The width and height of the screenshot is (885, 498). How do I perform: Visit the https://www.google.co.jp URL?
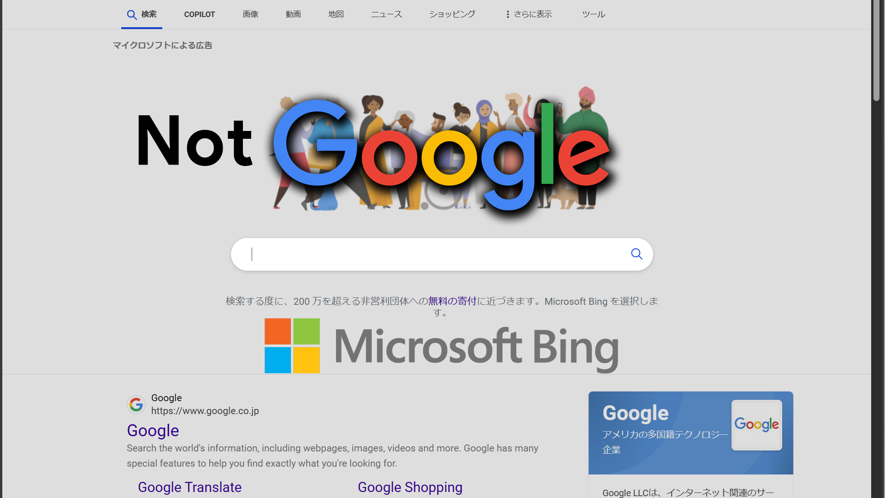coord(205,411)
